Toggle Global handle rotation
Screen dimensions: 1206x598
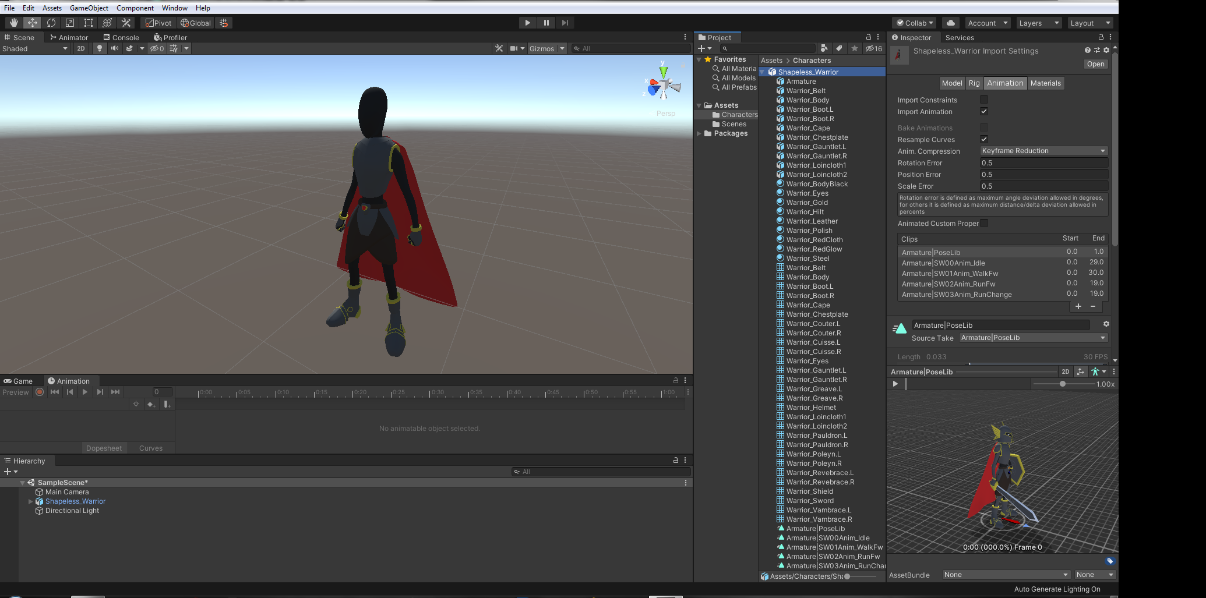point(196,23)
